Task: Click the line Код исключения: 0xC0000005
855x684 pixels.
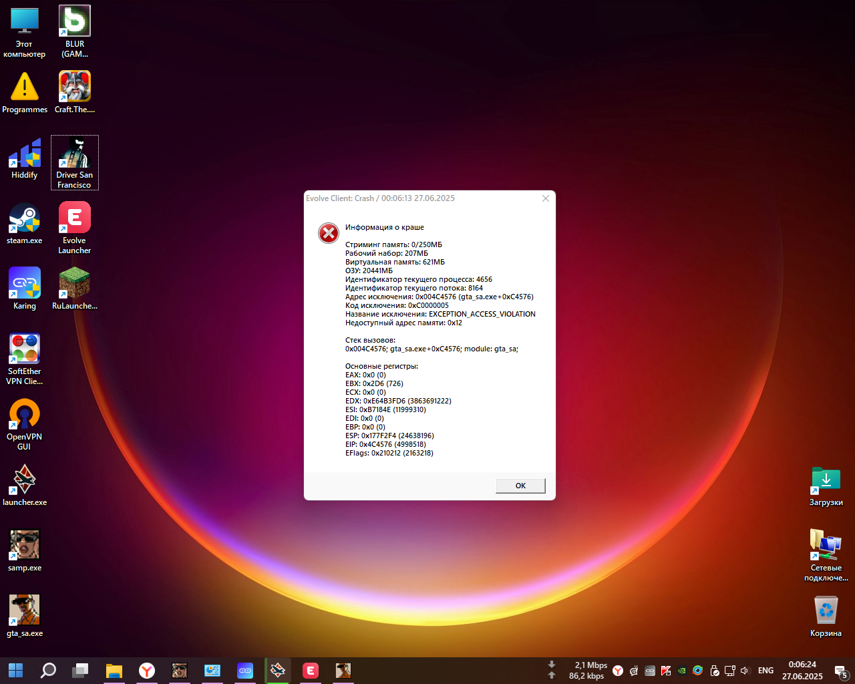Action: [x=397, y=305]
